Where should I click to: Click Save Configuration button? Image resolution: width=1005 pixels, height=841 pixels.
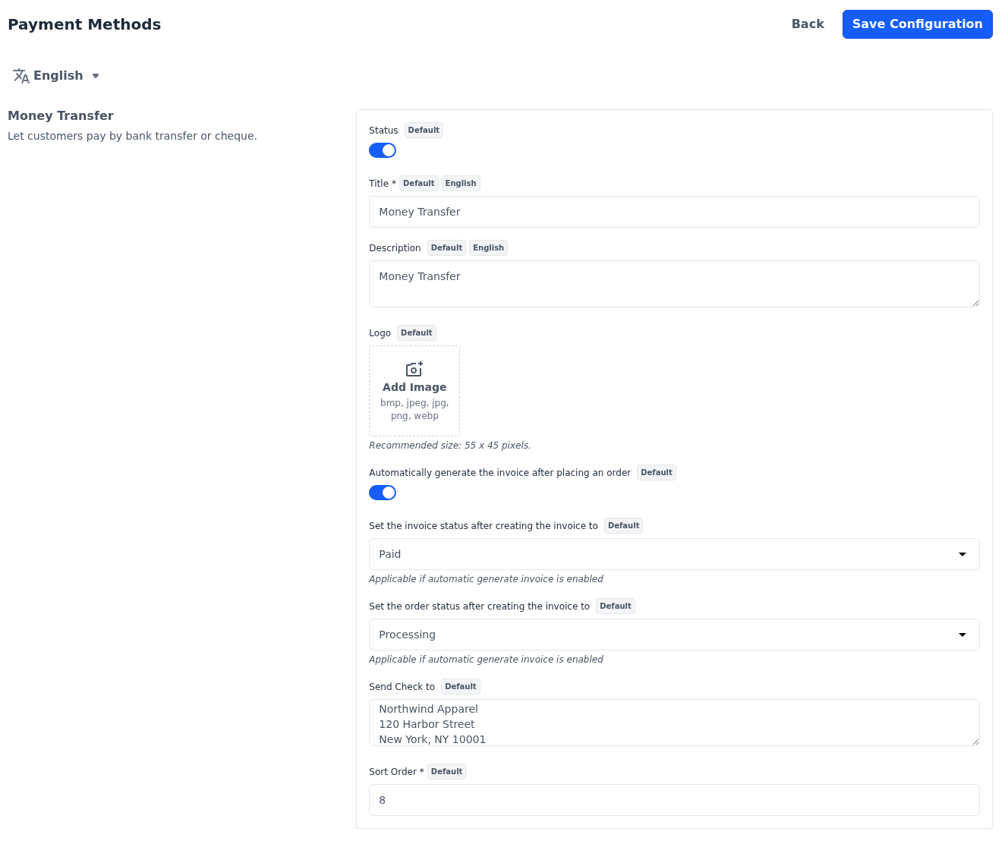917,24
